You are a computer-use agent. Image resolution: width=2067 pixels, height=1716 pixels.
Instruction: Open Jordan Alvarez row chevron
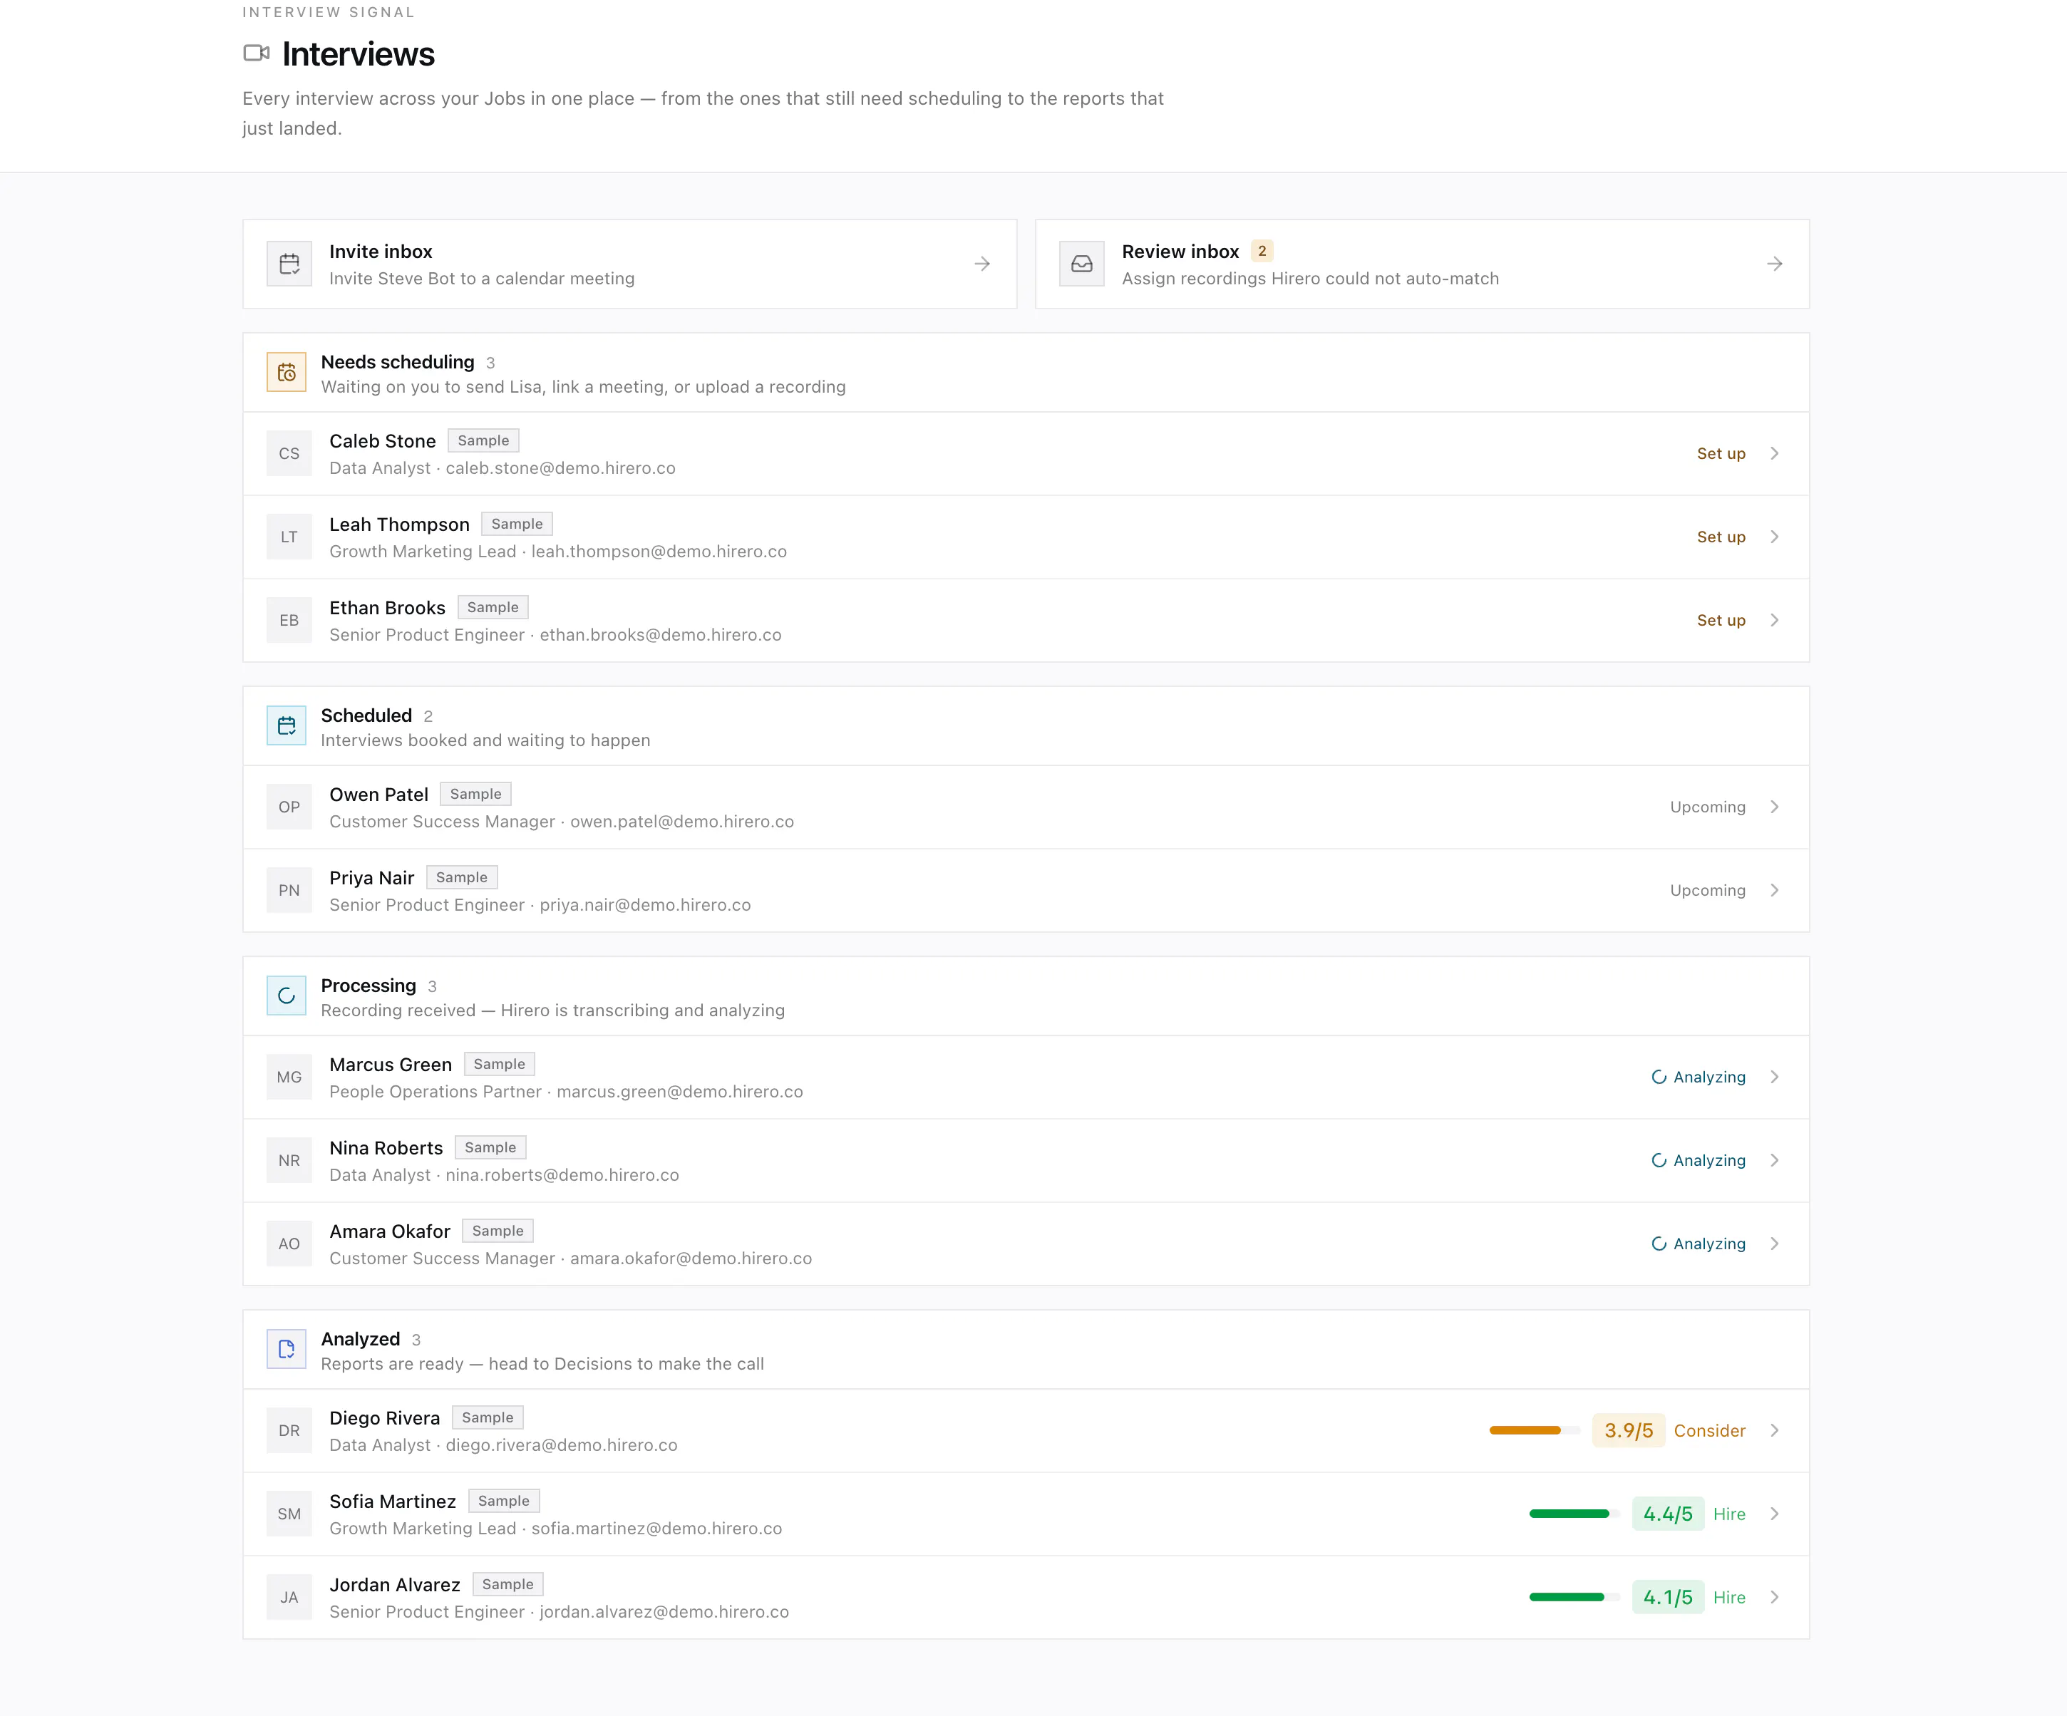[1775, 1597]
